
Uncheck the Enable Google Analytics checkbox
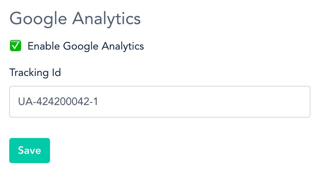(x=16, y=46)
